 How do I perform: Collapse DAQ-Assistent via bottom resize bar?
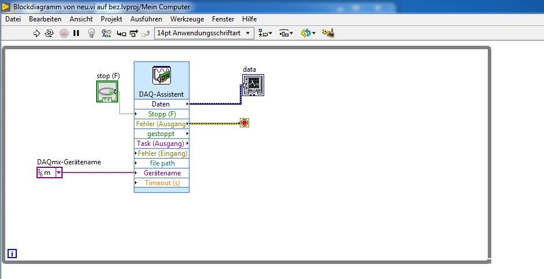161,190
